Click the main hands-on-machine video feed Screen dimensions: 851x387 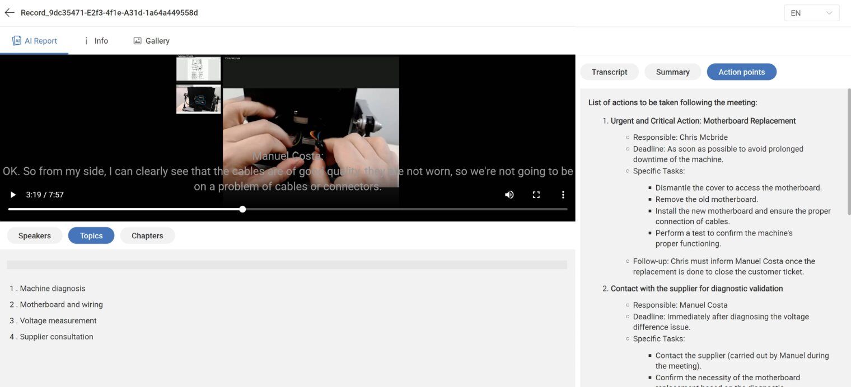[x=311, y=138]
